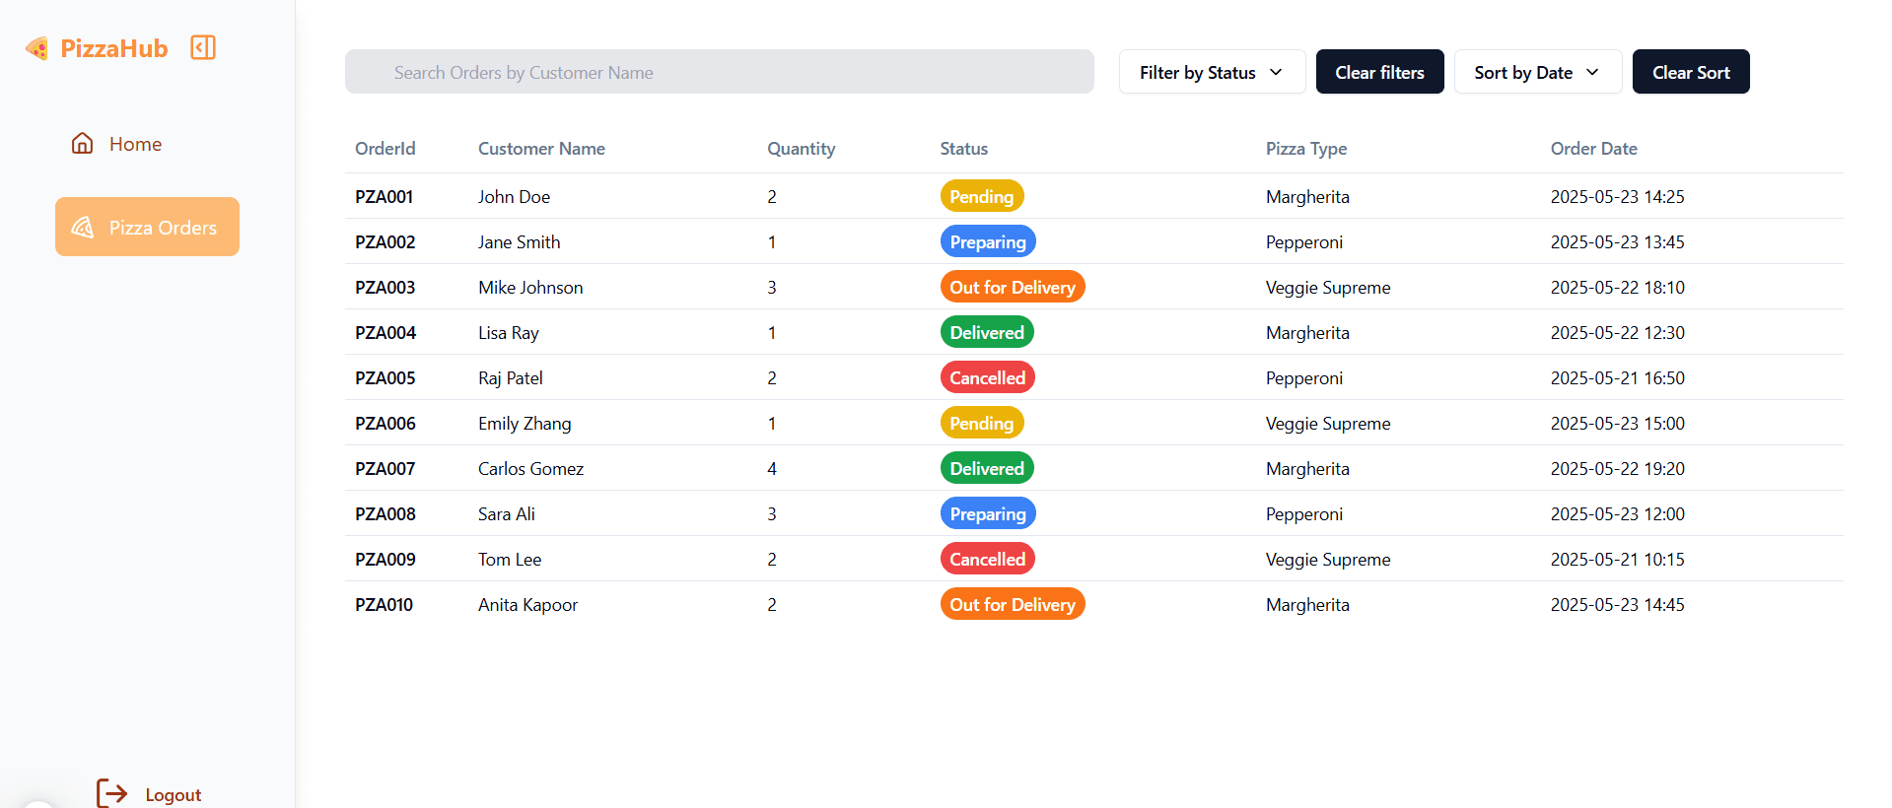Click order ID PZA008
1892x808 pixels.
tap(385, 513)
